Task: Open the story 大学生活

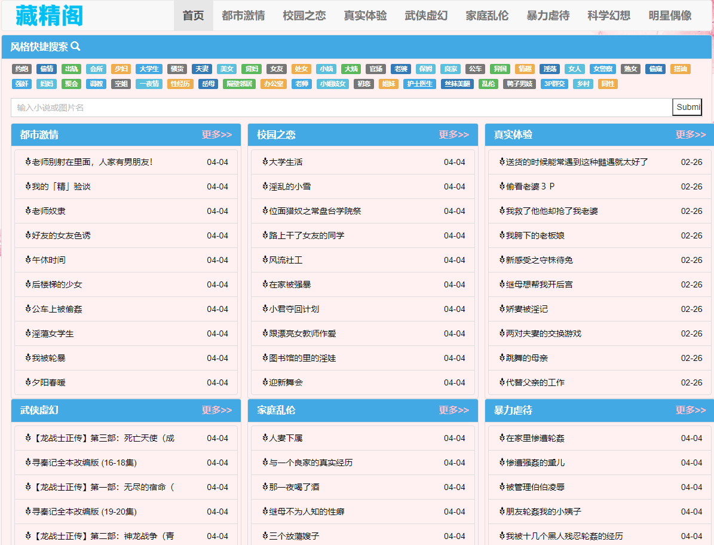Action: pos(286,161)
